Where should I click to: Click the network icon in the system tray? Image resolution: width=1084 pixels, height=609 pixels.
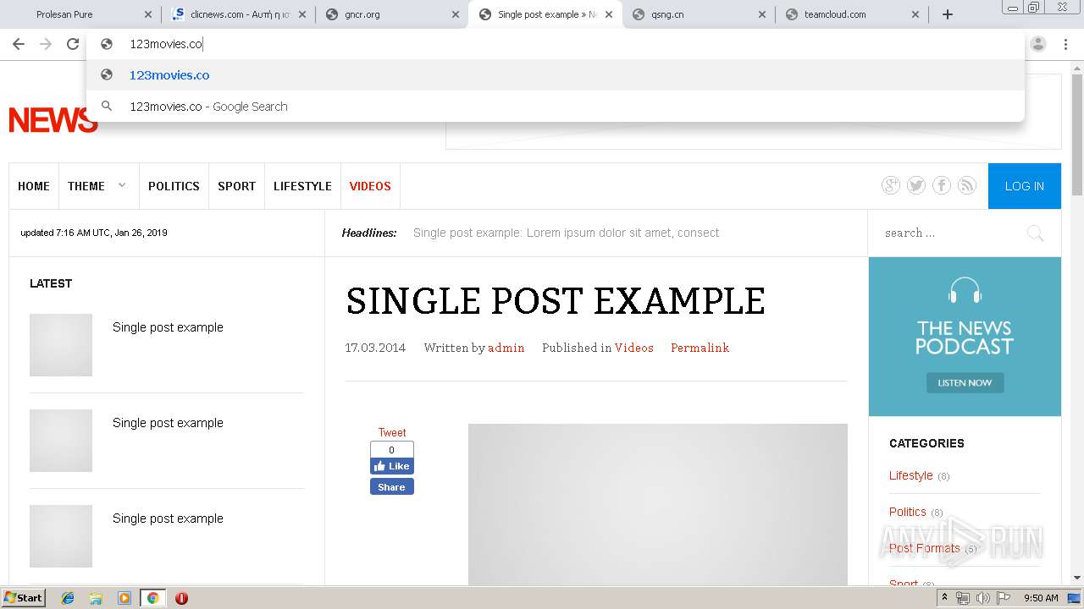(x=963, y=598)
